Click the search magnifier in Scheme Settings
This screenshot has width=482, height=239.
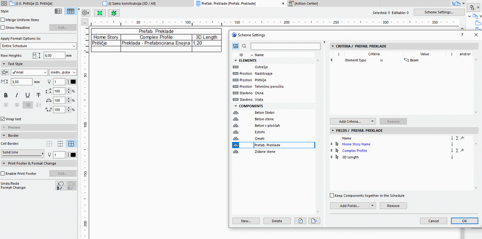pyautogui.click(x=244, y=46)
